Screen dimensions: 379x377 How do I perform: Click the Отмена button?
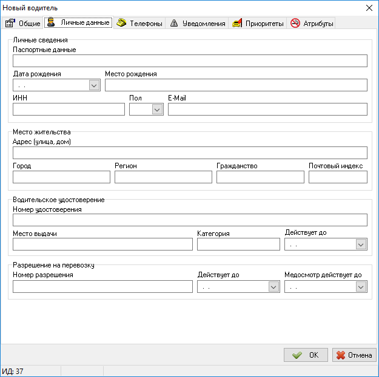point(354,355)
